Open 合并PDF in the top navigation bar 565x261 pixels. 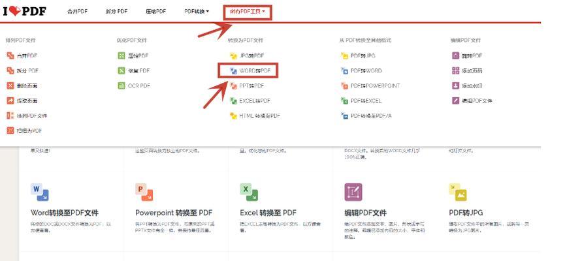[x=77, y=11]
